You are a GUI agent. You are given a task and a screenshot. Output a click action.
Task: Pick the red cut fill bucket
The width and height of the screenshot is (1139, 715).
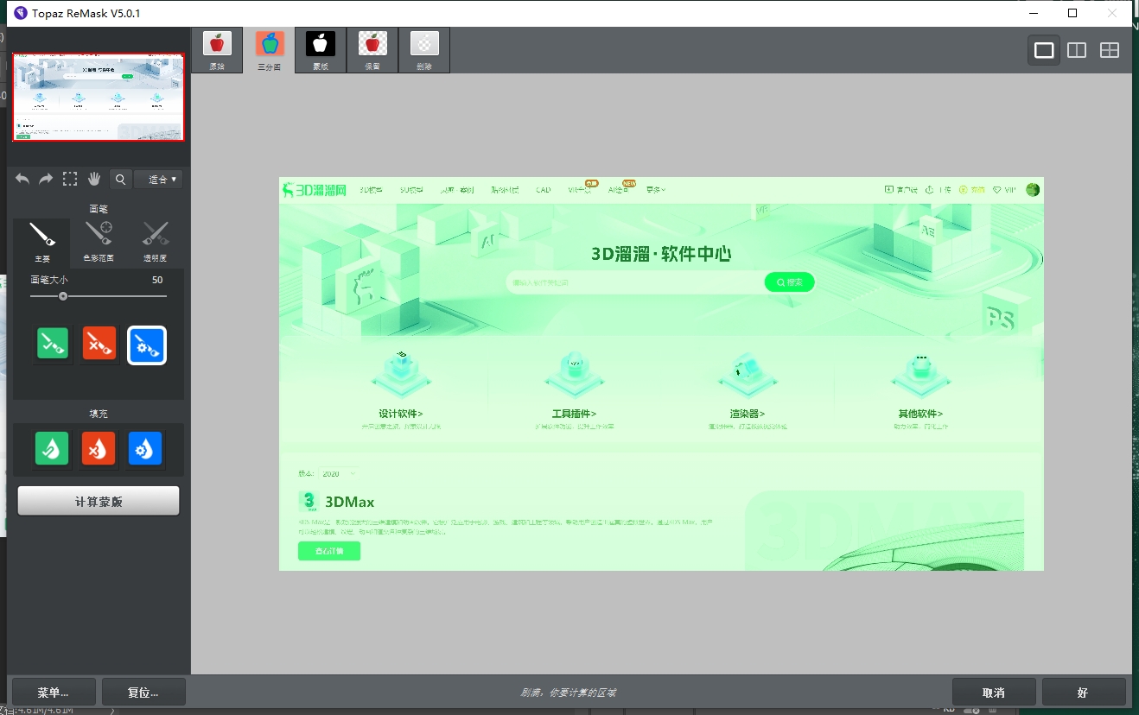(x=99, y=449)
